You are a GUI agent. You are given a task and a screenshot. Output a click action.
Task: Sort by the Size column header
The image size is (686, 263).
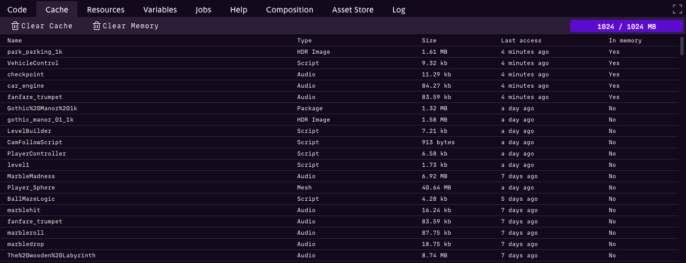429,41
